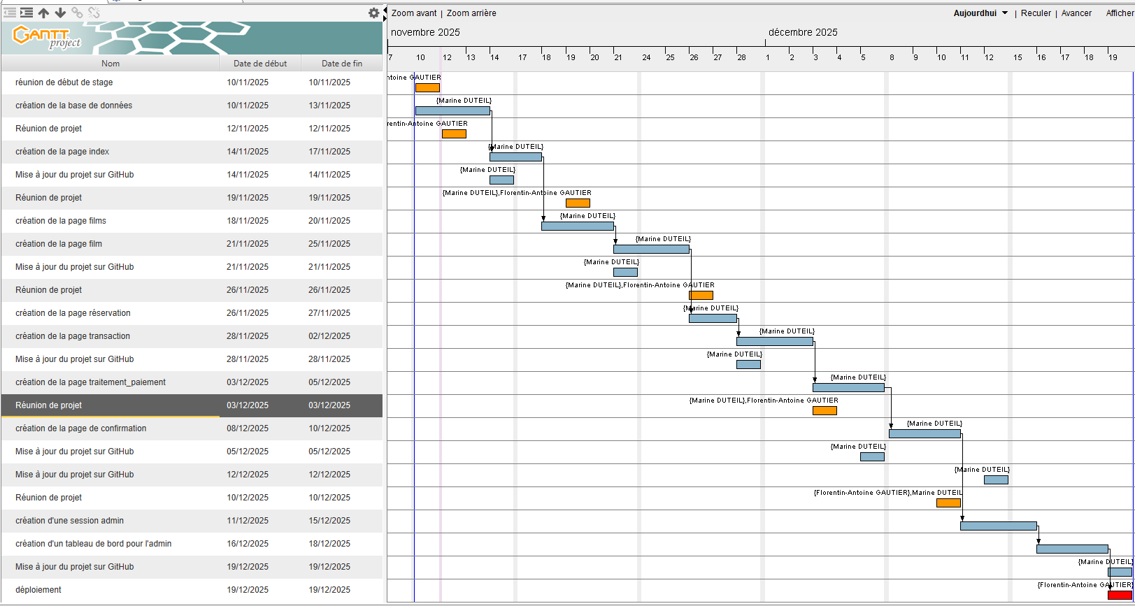Open the Afficher menu
Viewport: 1135px width, 606px height.
pos(1119,13)
